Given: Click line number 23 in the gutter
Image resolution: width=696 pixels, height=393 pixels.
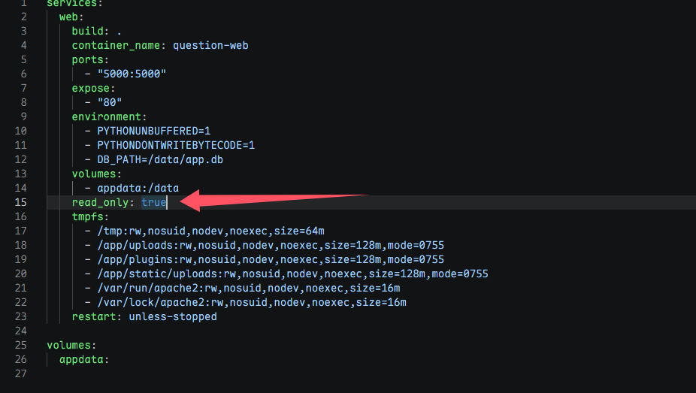Looking at the screenshot, I should pos(21,316).
